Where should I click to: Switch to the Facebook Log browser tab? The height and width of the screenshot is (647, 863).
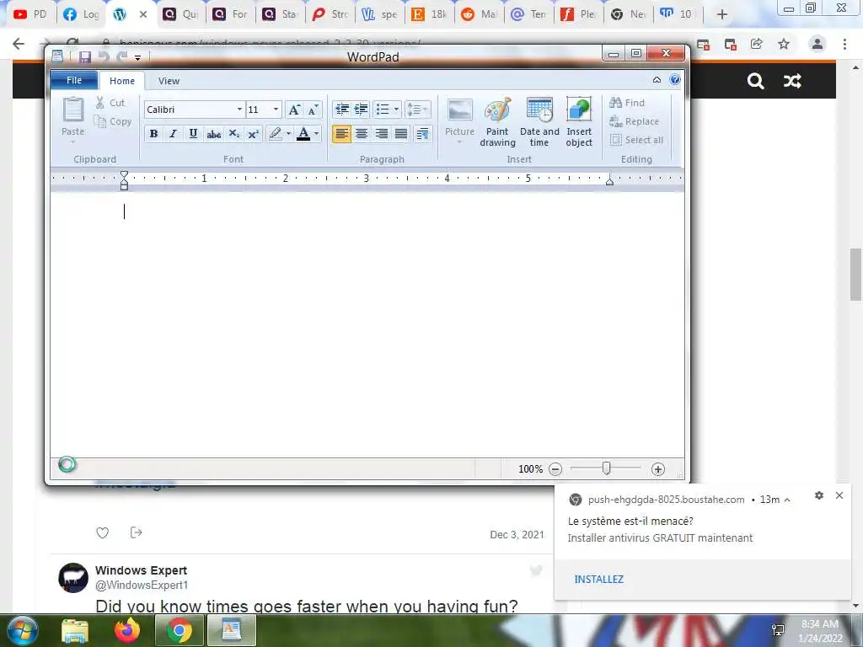[81, 14]
